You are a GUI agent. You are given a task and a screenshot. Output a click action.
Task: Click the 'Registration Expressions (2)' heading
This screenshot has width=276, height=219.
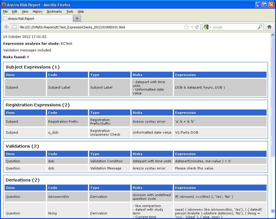tap(38, 105)
